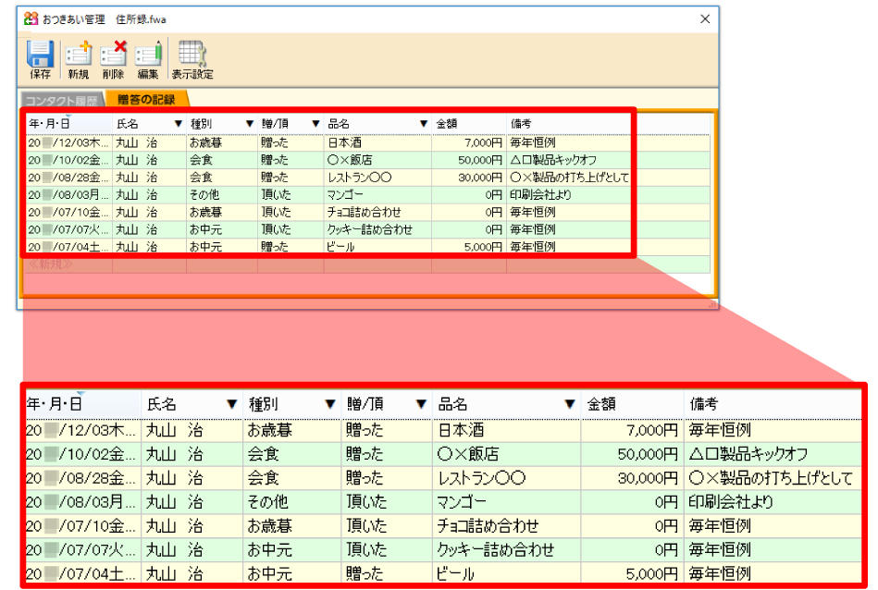Viewport: 878px width, 590px height.
Task: Click 5,000円 amount in enlarged table
Action: [651, 573]
